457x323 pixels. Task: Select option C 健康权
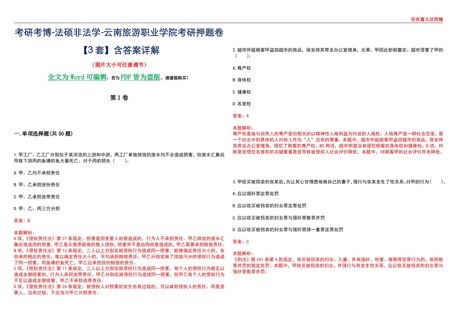(242, 92)
